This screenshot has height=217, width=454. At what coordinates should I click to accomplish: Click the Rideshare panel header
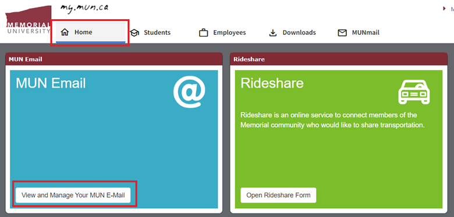(339, 59)
